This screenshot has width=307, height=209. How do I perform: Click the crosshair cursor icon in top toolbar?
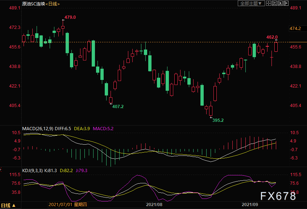[x=268, y=3]
